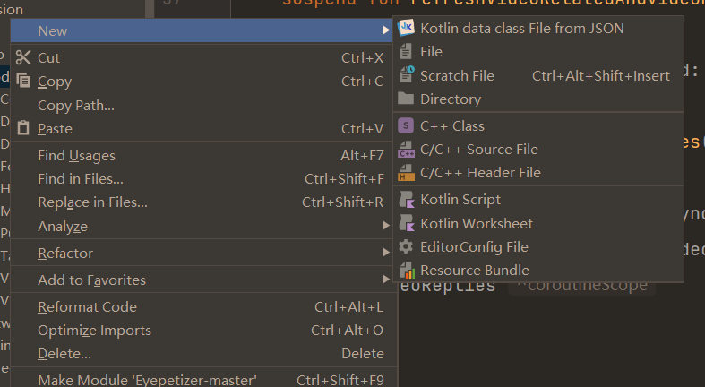
Task: Choose Kotlin Script entry
Action: [538, 200]
